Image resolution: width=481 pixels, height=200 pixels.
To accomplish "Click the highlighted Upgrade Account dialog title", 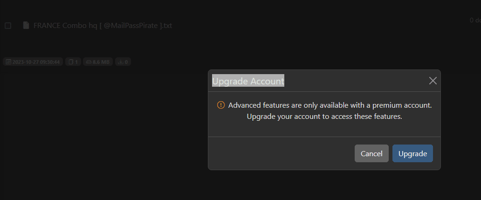I will pyautogui.click(x=248, y=81).
